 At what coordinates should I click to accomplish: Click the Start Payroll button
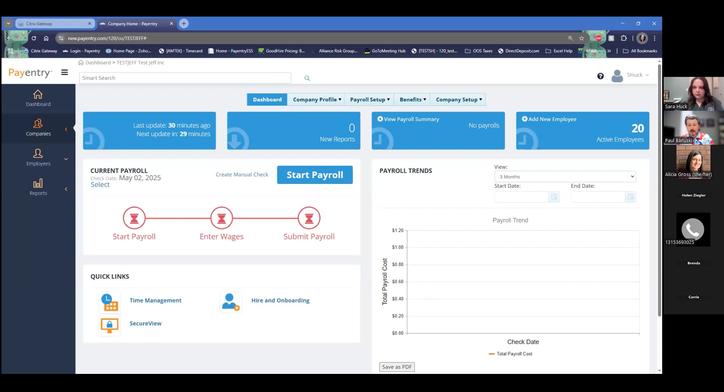pos(315,175)
